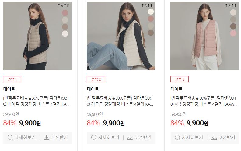Viewport: 241px width, 151px height.
Task: Select 쿠폰받기 for the V넥 vest
Action: (223, 138)
